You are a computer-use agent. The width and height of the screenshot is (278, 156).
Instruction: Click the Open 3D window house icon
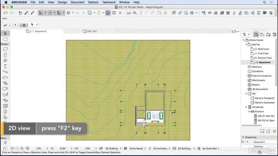tap(234, 31)
